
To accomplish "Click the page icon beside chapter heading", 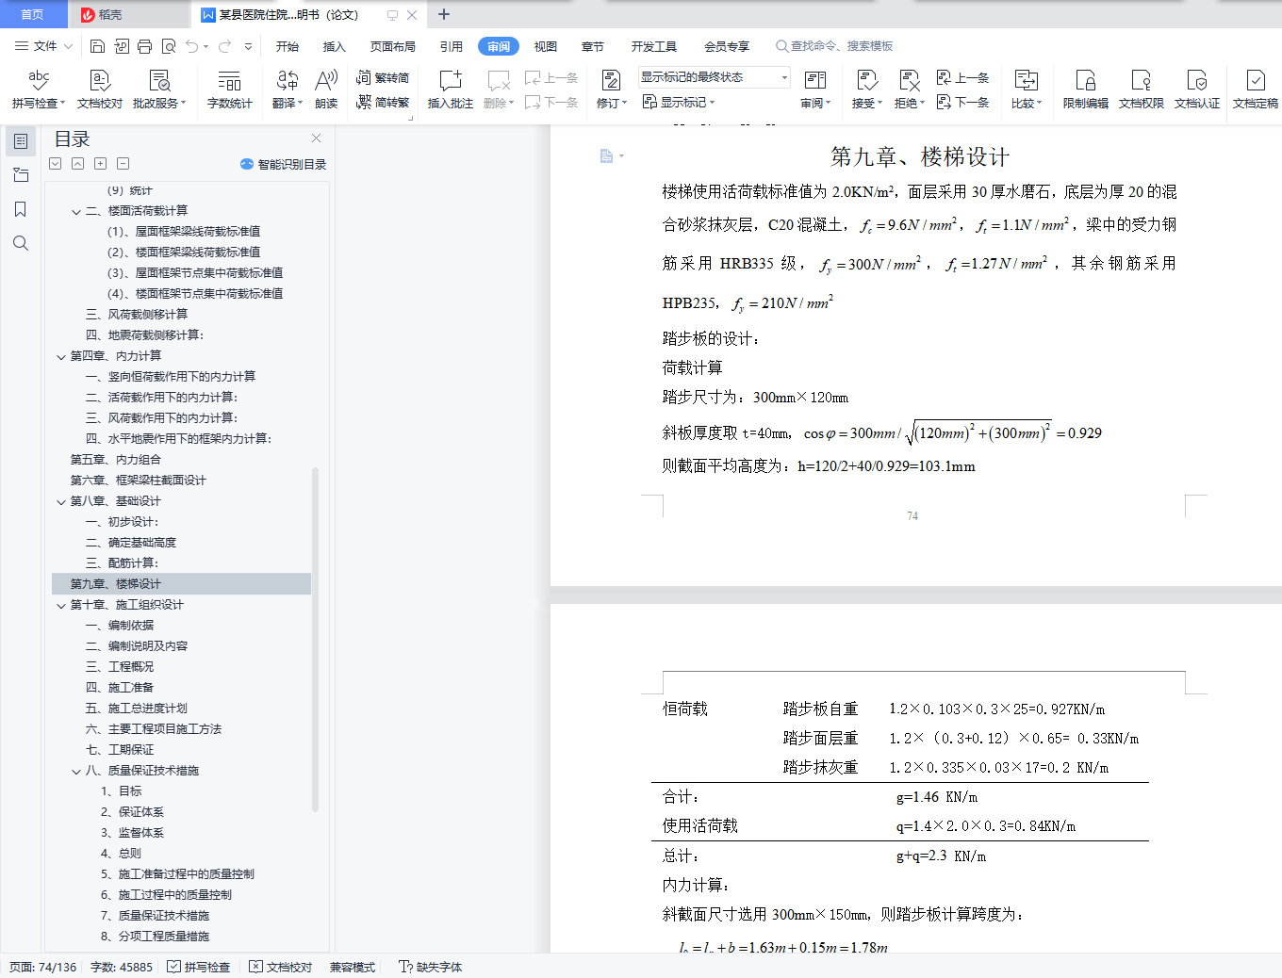I will 607,156.
